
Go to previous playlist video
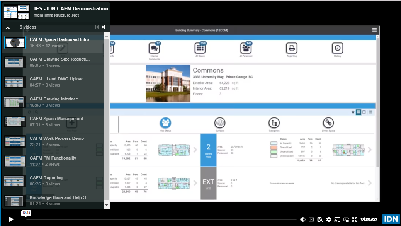coord(97,27)
